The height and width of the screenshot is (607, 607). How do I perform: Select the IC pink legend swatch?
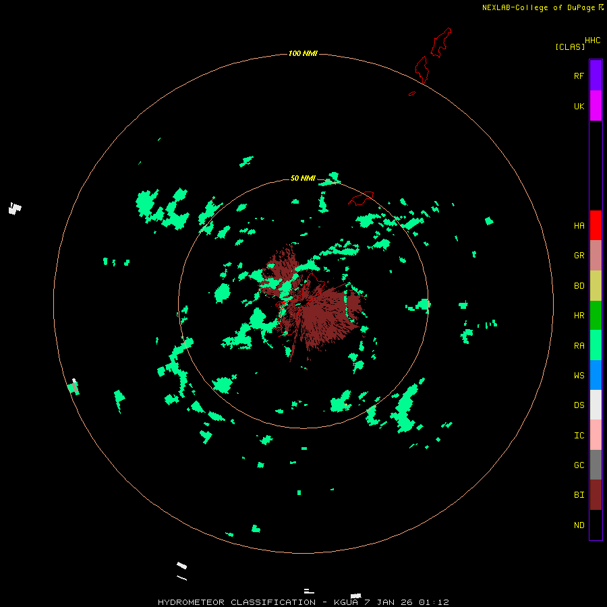pos(596,435)
